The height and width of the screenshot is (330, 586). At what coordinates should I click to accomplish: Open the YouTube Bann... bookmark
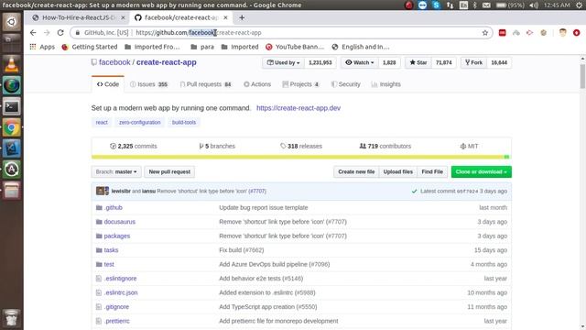pos(295,47)
